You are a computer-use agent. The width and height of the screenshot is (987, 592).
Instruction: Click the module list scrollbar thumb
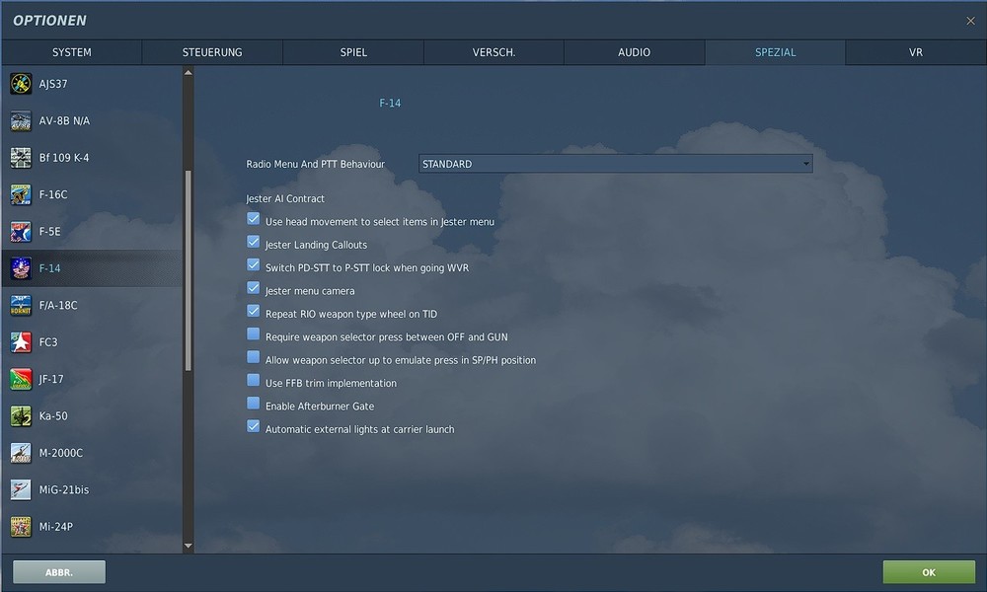pos(189,270)
